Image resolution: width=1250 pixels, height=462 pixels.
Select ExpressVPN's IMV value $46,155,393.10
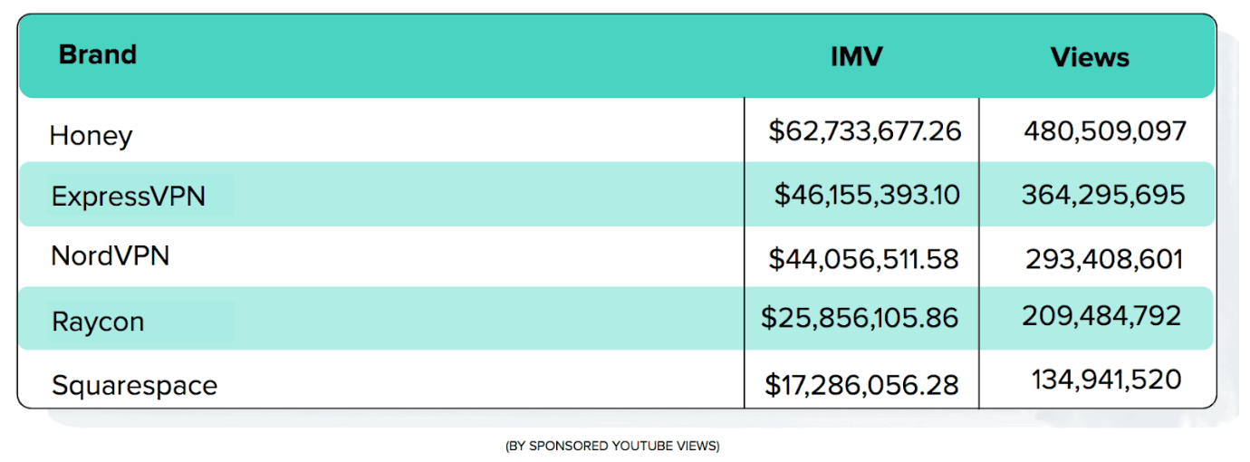click(867, 195)
